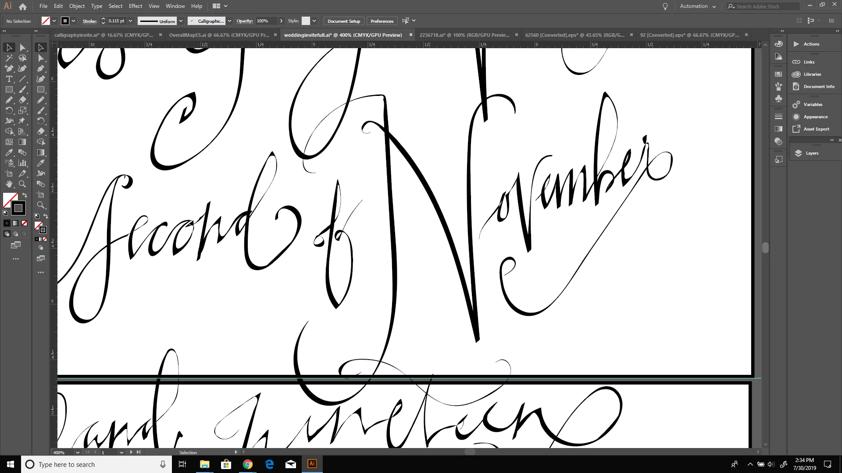
Task: Open the fill color dropdown in the control bar
Action: pyautogui.click(x=54, y=21)
